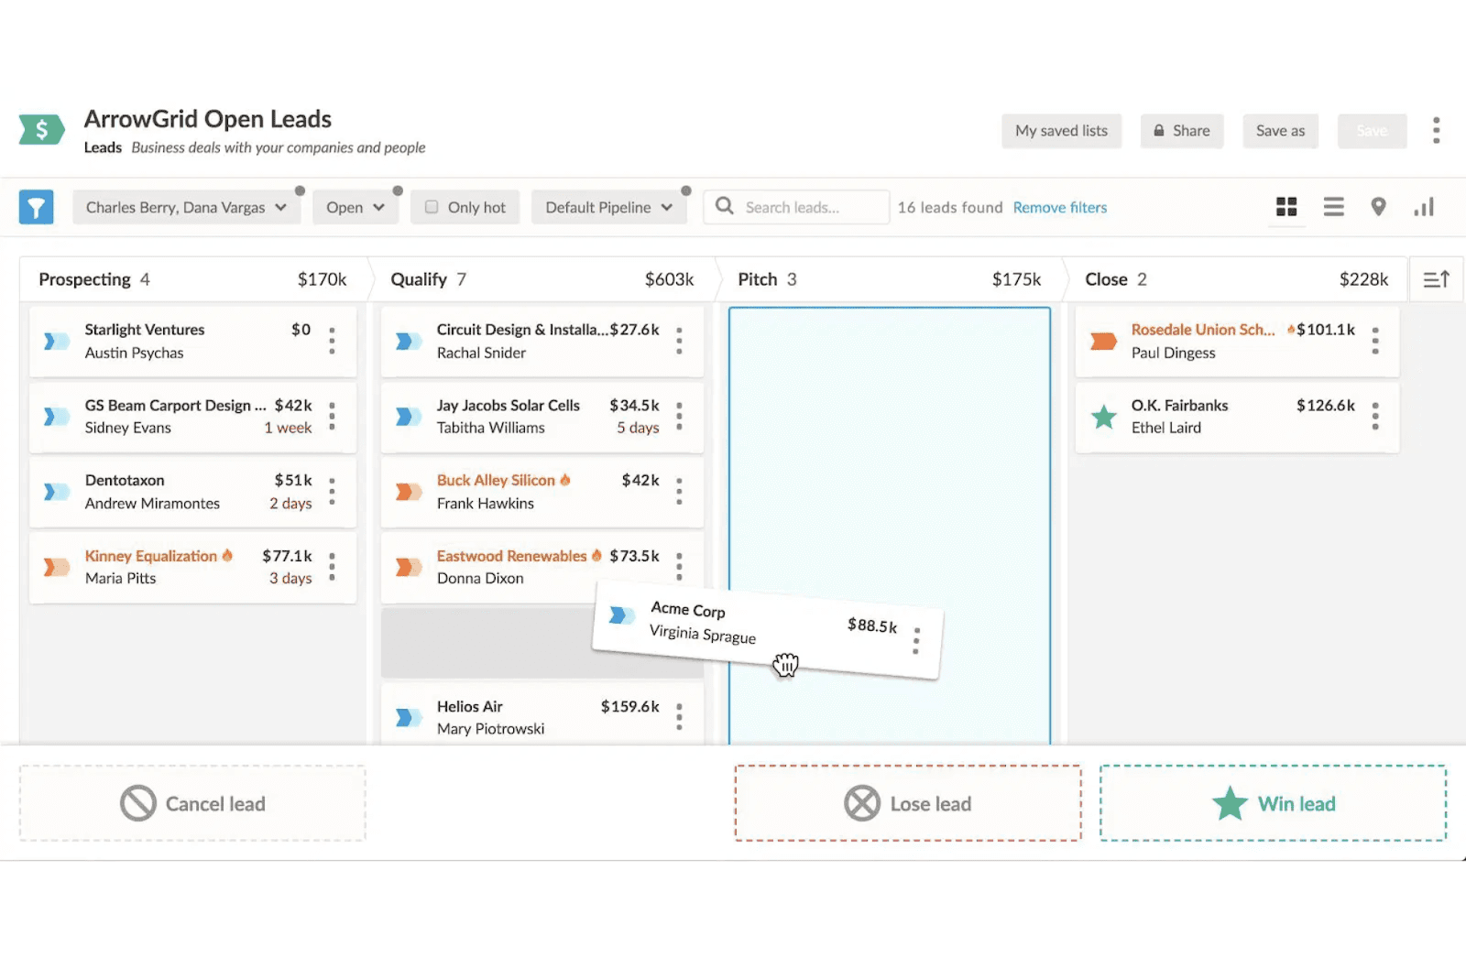Enable the Only hot checkbox
This screenshot has width=1466, height=957.
pos(432,207)
